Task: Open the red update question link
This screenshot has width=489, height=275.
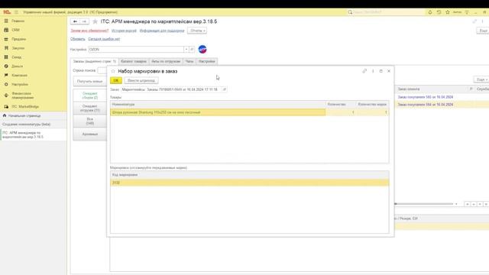Action: tap(89, 31)
